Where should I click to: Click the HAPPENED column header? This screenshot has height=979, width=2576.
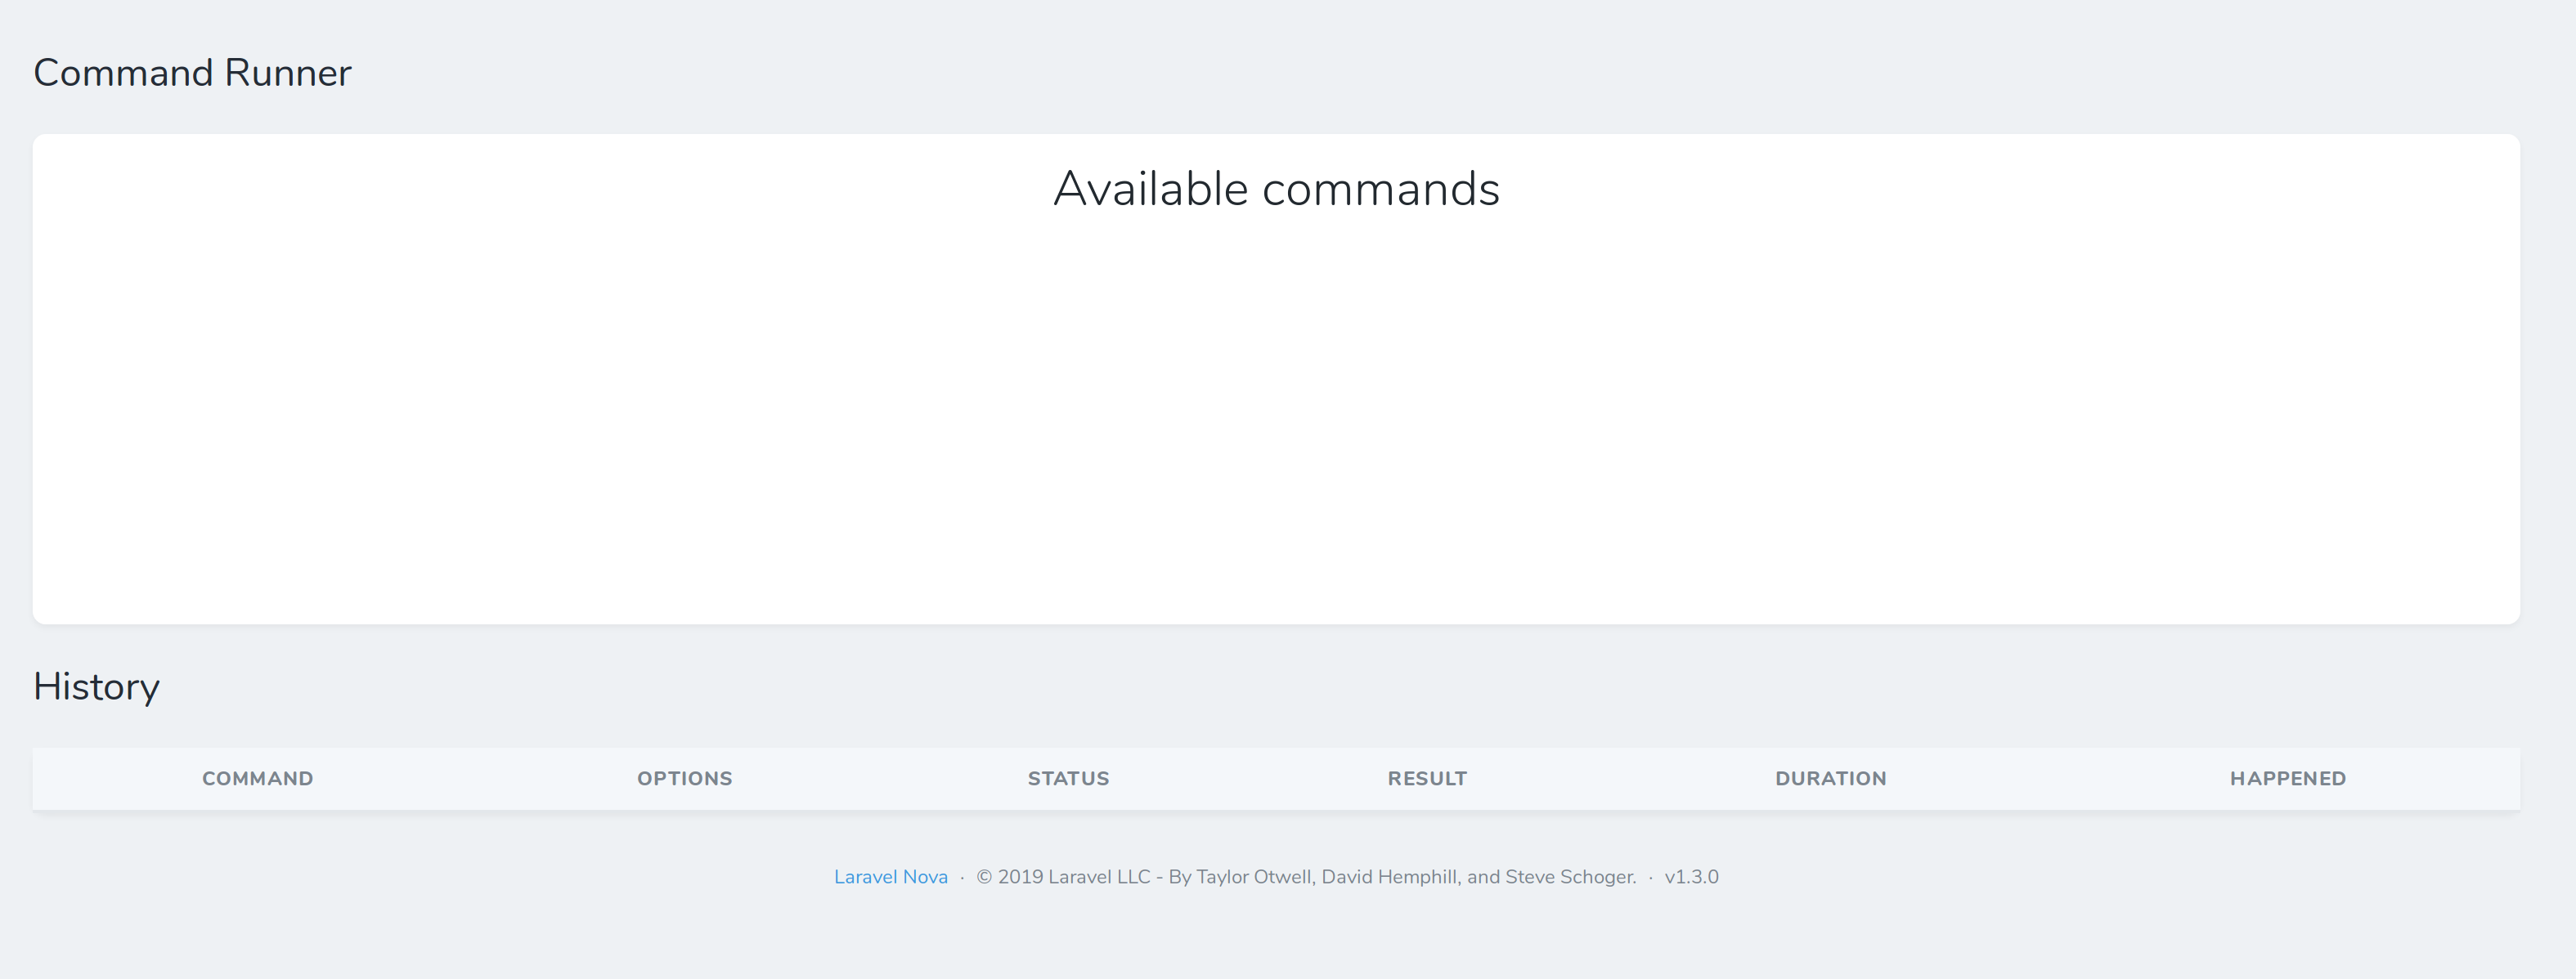[2287, 778]
